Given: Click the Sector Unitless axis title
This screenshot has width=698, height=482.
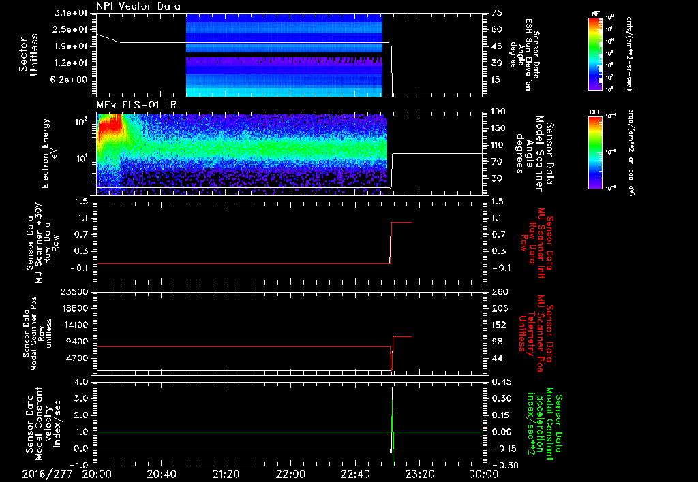Looking at the screenshot, I should (29, 55).
